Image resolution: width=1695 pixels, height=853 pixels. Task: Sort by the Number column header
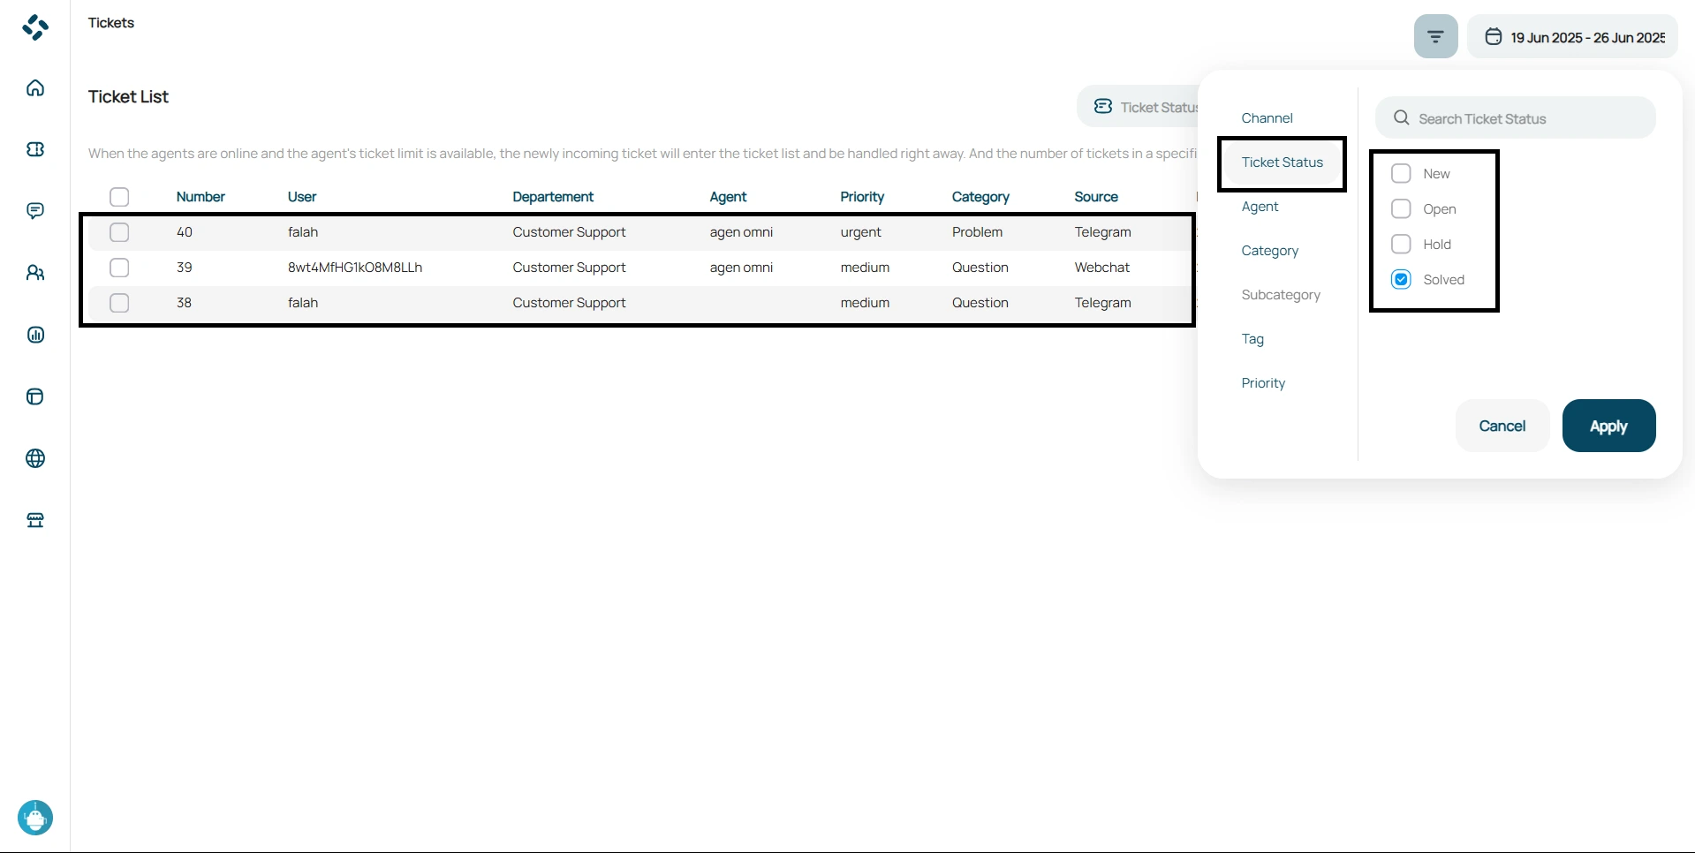tap(201, 197)
